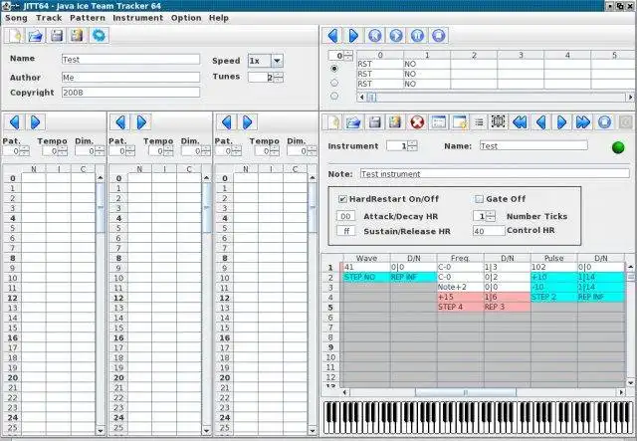Image resolution: width=637 pixels, height=441 pixels.
Task: Click the save-as icon in the instrument toolbar
Action: 396,121
